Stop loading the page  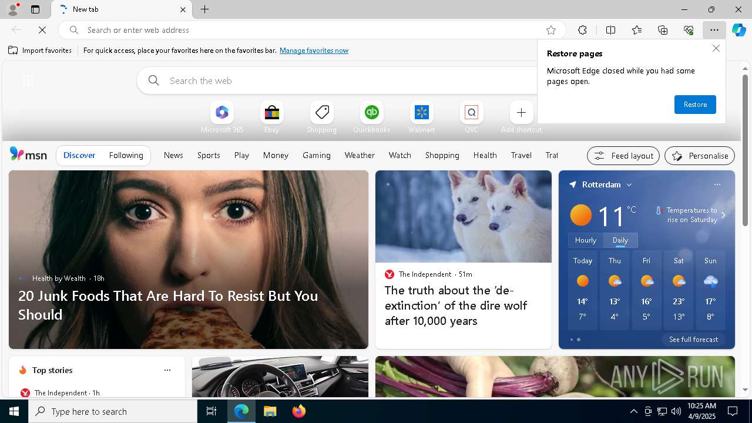[x=43, y=30]
